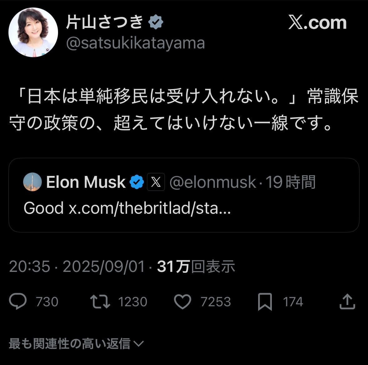Like the post with heart icon
This screenshot has height=365, width=368.
pos(182,302)
